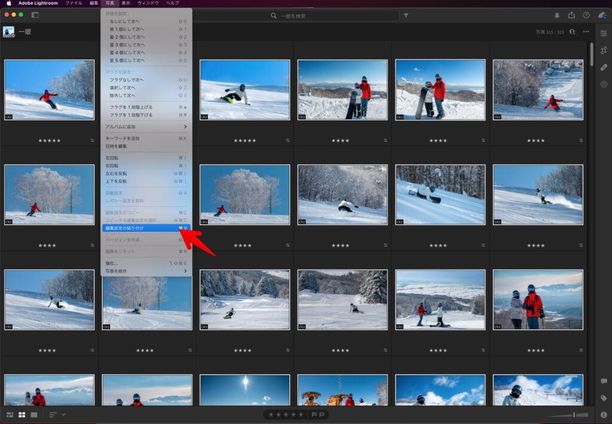This screenshot has width=612, height=424.
Task: Choose 星 5 個にして次へ in menu
Action: pyautogui.click(x=146, y=60)
